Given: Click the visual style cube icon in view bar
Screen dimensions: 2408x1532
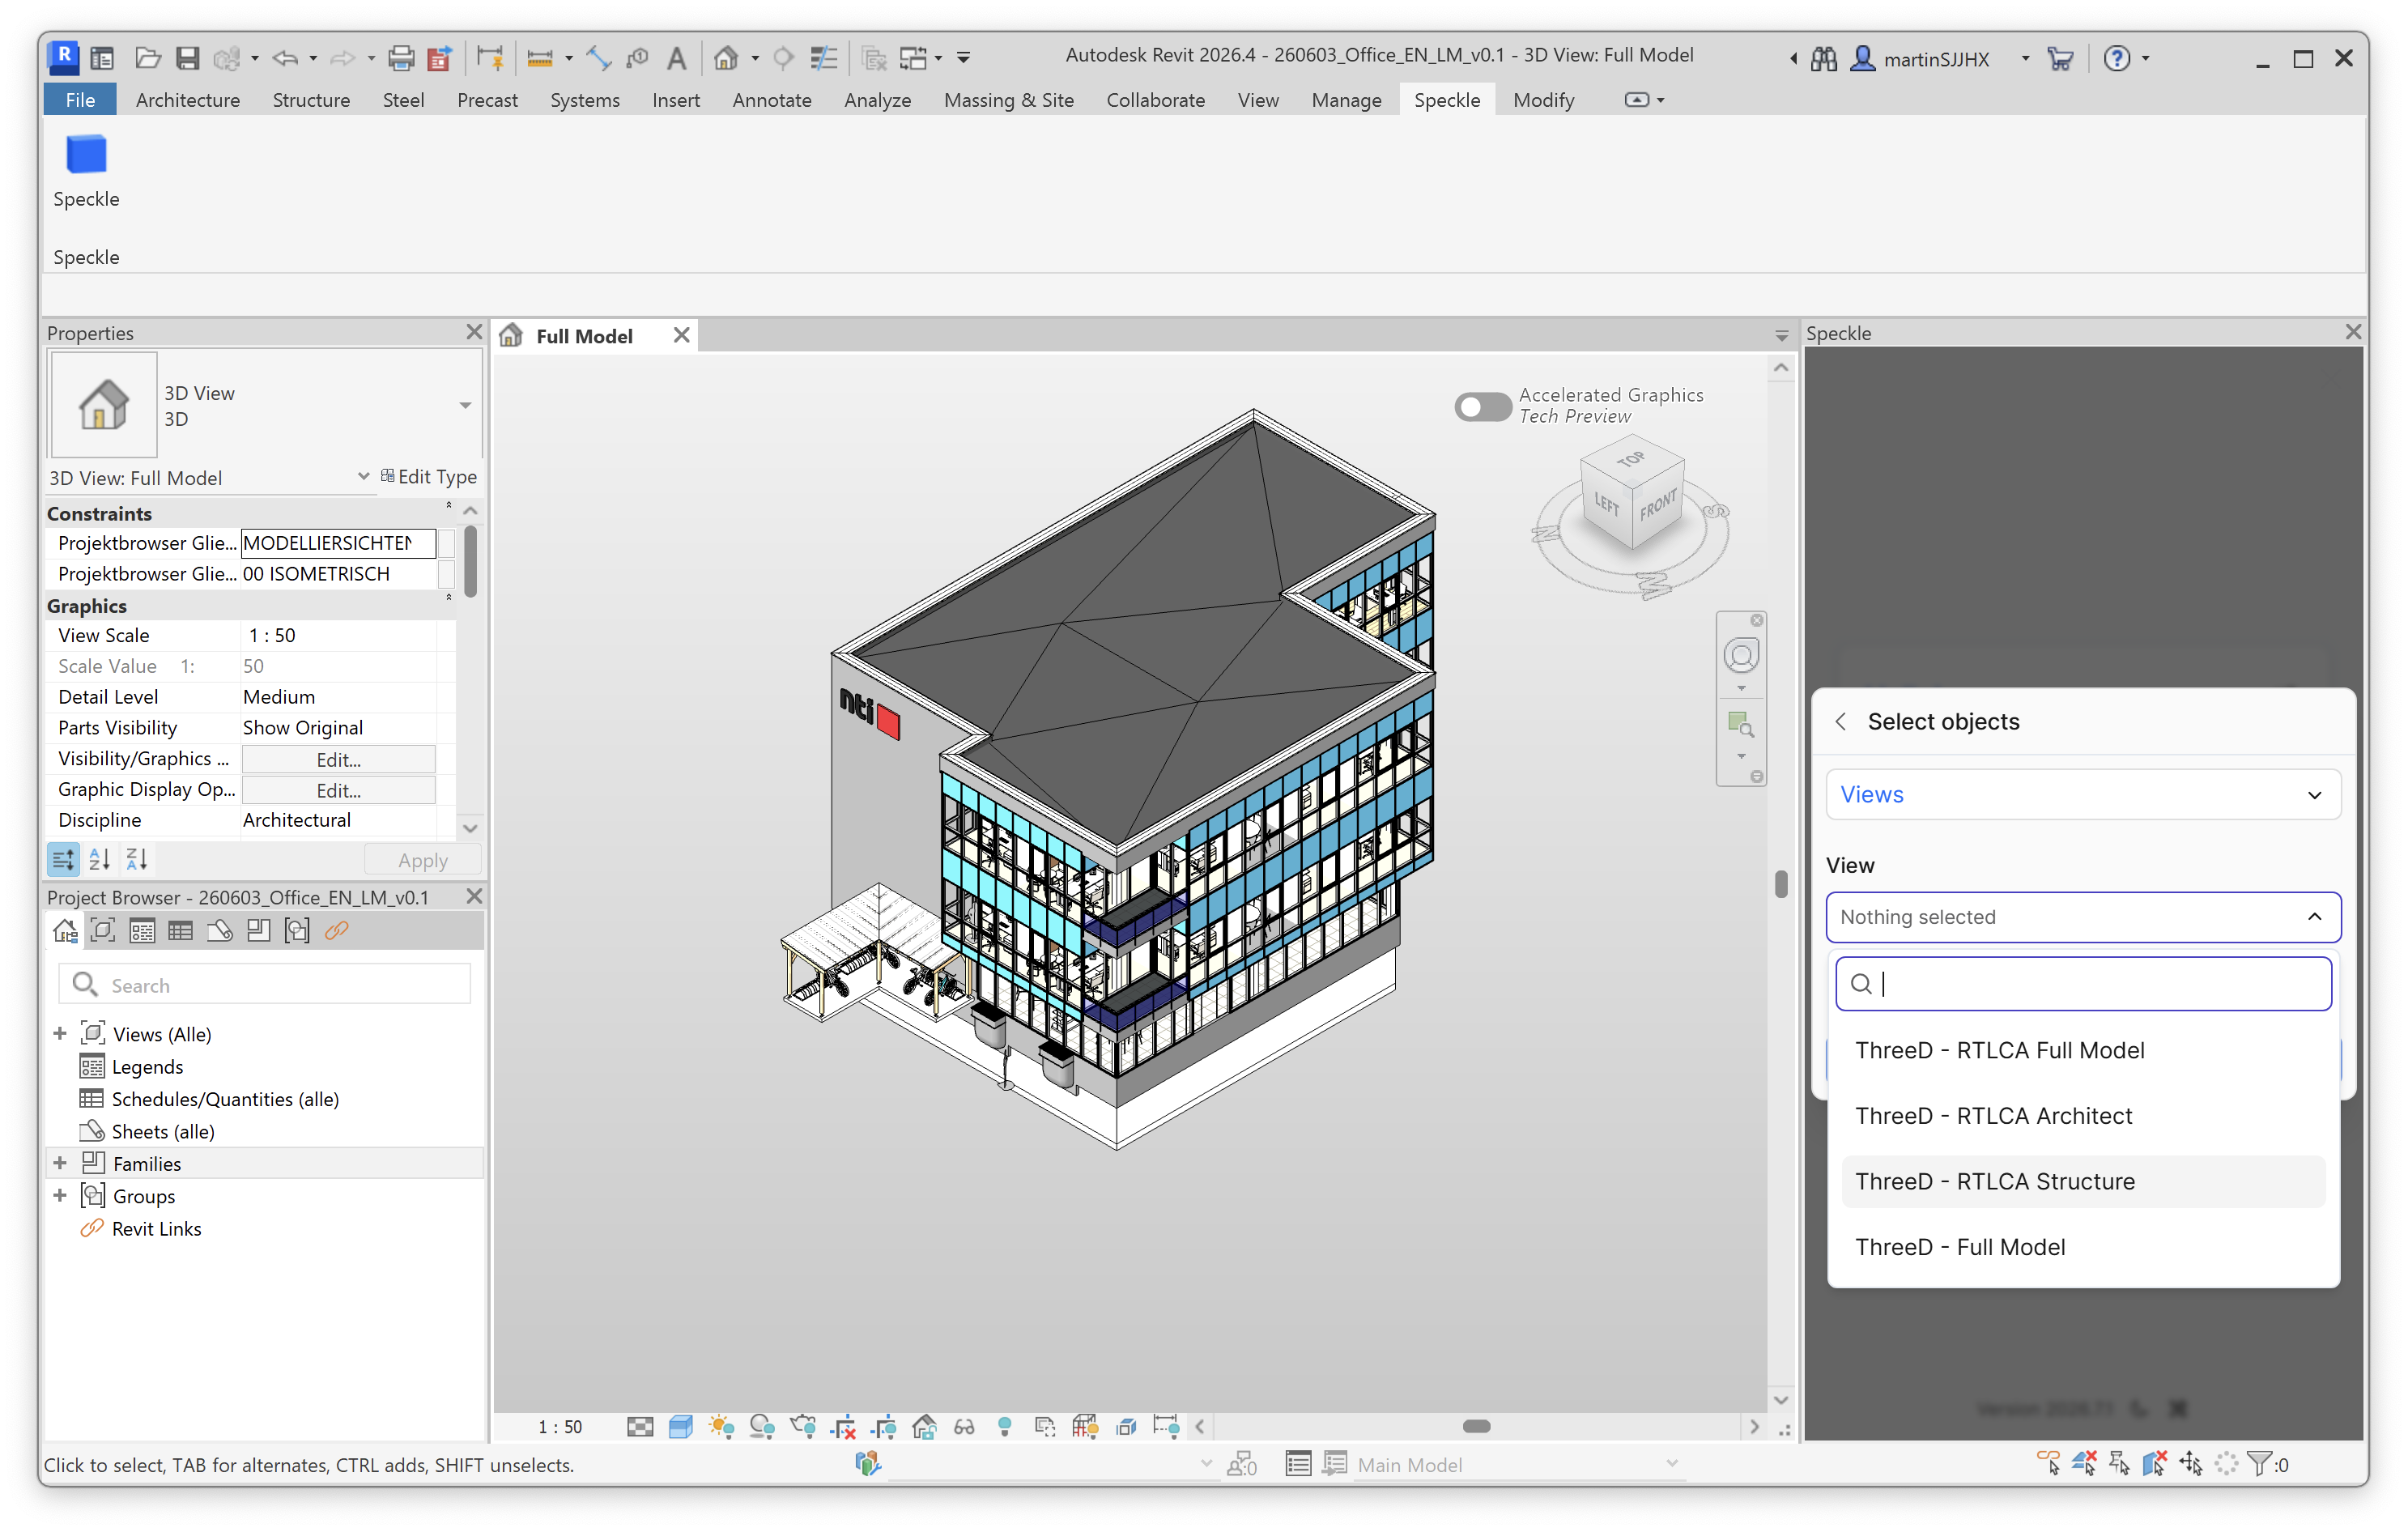Looking at the screenshot, I should pyautogui.click(x=681, y=1427).
